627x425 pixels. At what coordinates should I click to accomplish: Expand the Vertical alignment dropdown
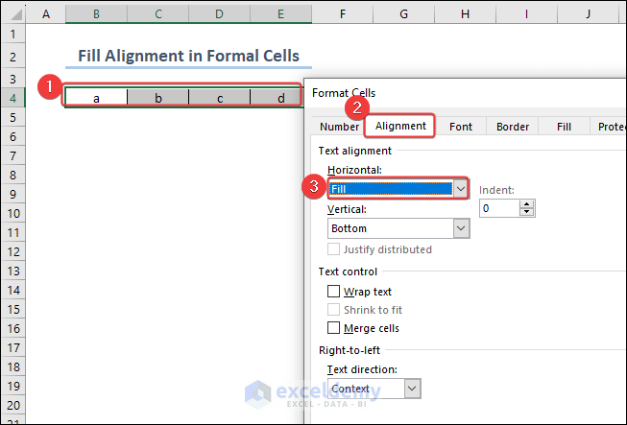click(x=461, y=228)
